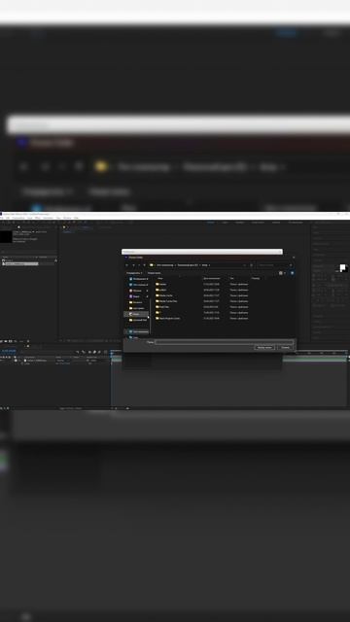The image size is (350, 622).
Task: Sort files by the 'Дата изменения' column header
Action: pos(212,279)
